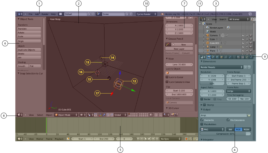Click the OpenGL render image icon
This screenshot has height=153, width=268.
pyautogui.click(x=172, y=115)
